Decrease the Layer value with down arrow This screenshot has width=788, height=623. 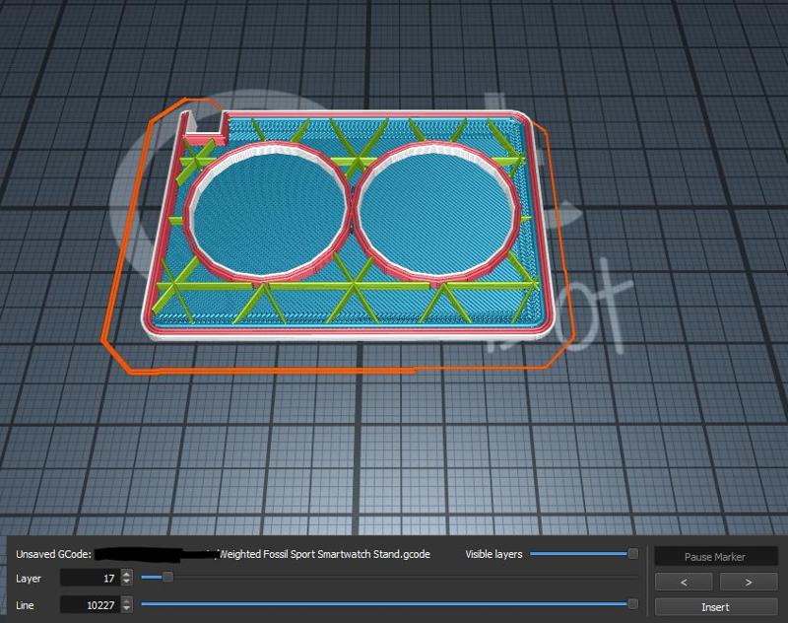(126, 583)
